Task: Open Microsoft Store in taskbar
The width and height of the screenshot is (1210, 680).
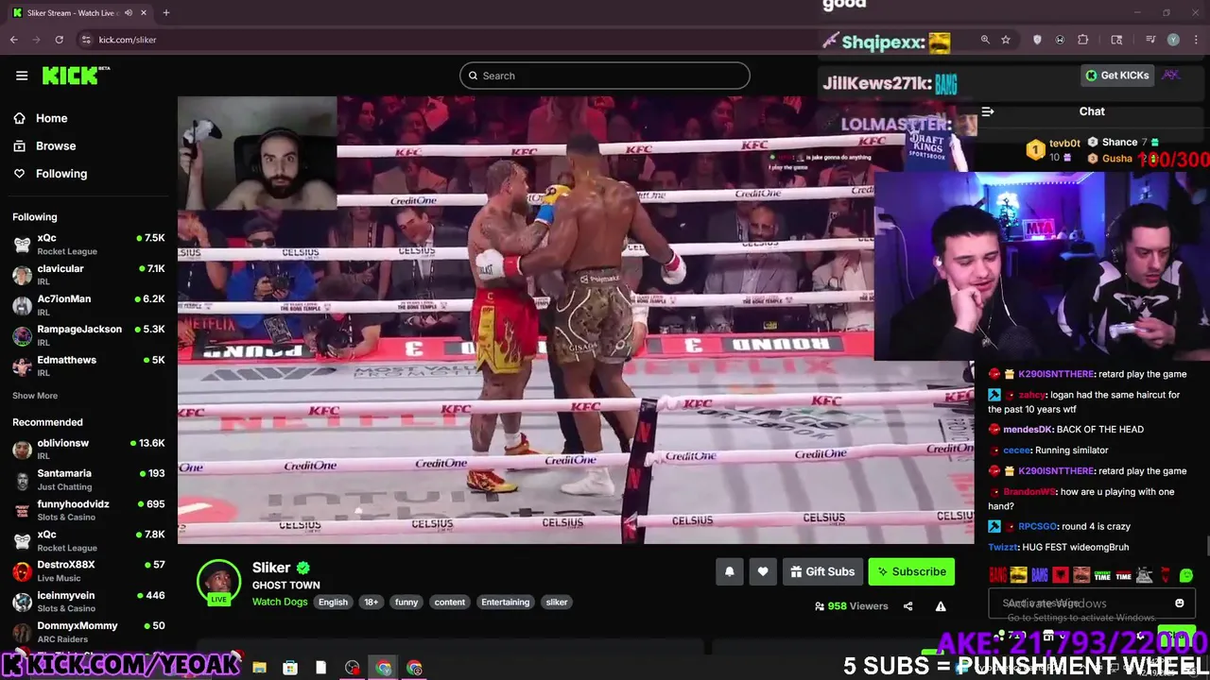Action: click(290, 668)
